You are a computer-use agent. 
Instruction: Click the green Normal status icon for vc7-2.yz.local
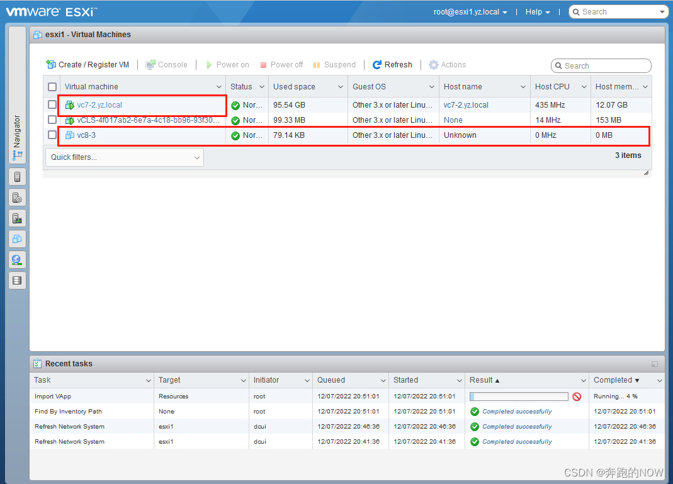(x=235, y=106)
